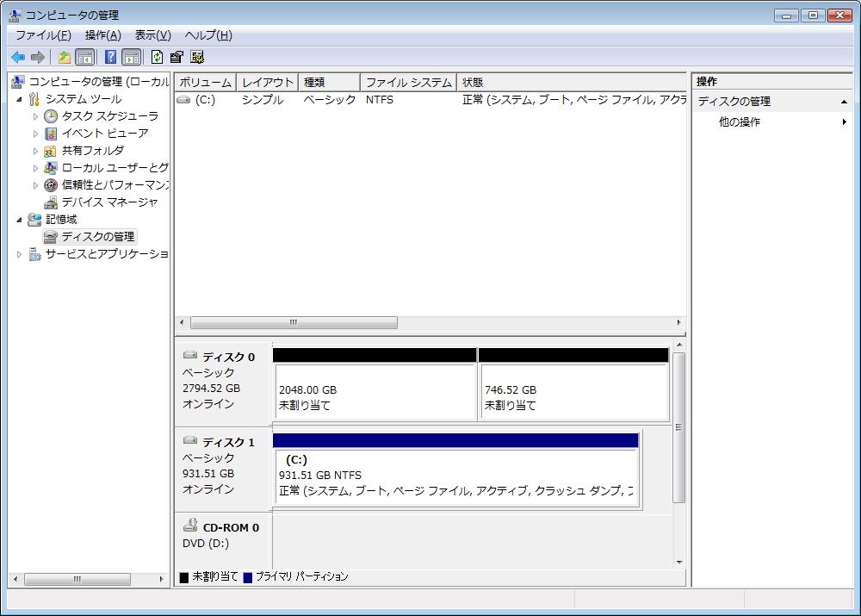Screen dimensions: 861x616
Task: Collapse the 記憶域 tree node
Action: (19, 220)
